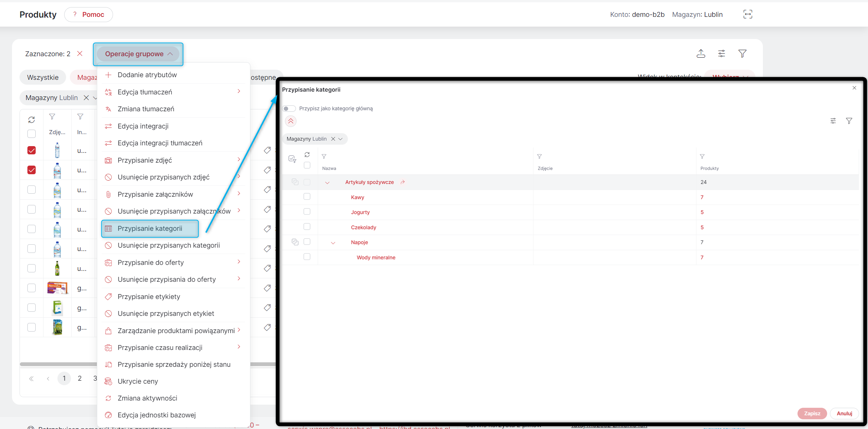Collapse the Napoje tree node

333,243
